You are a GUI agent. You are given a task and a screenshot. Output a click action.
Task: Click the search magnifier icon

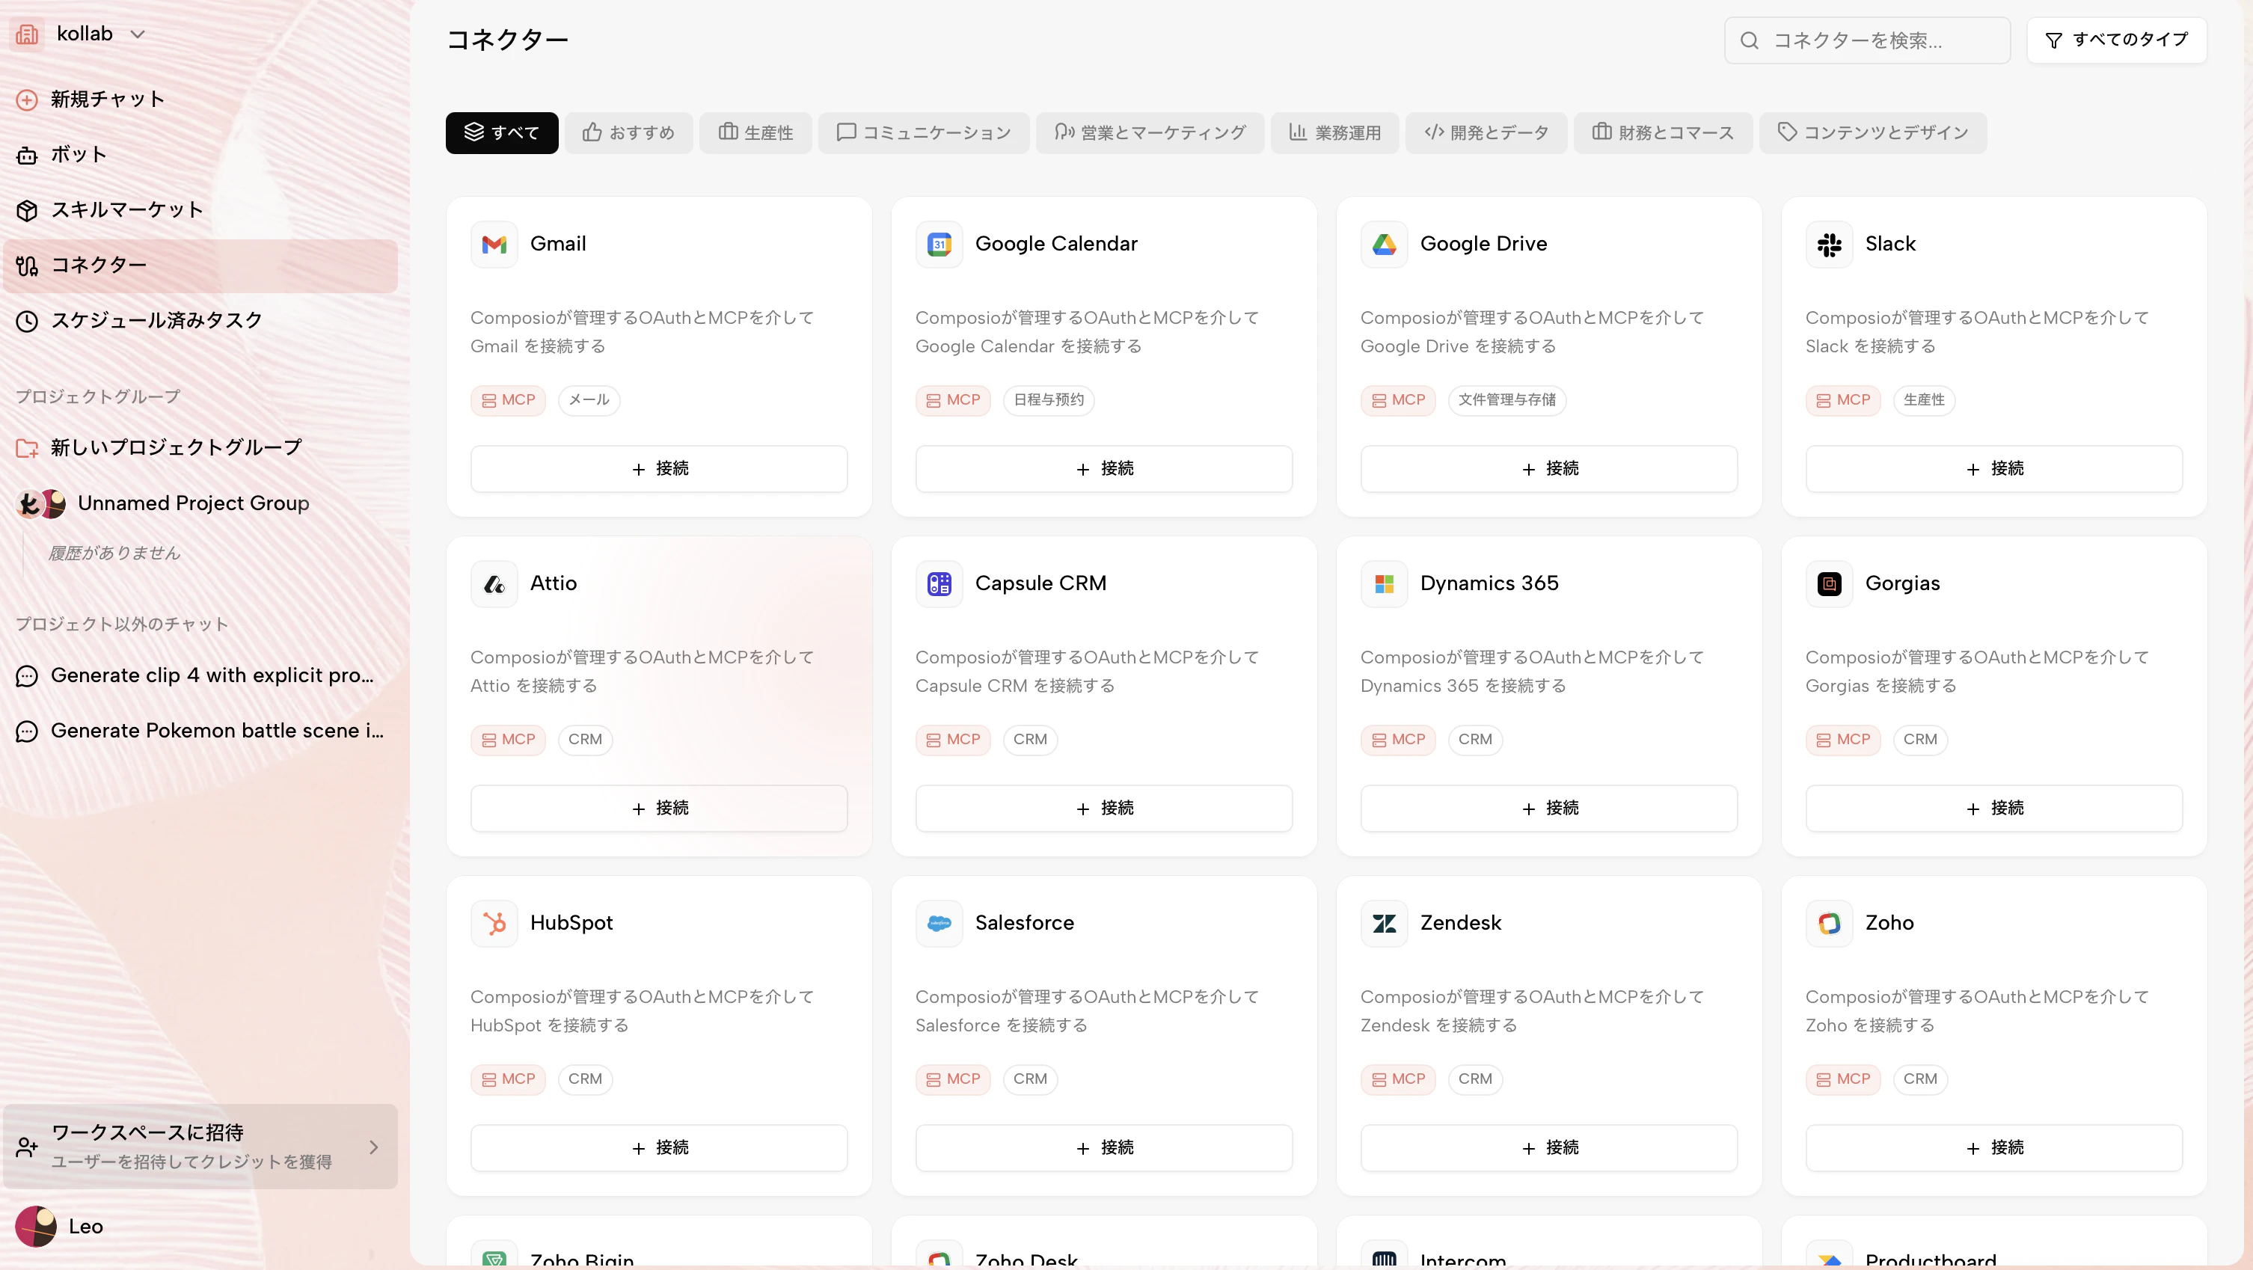tap(1750, 40)
